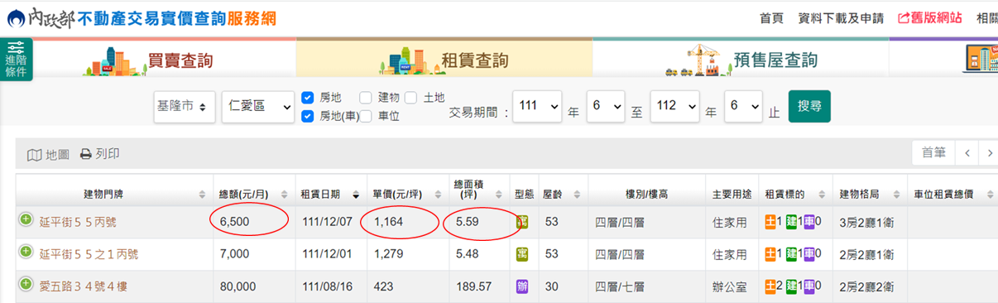The image size is (998, 303).
Task: Click the 地圖 map icon button
Action: 48,154
